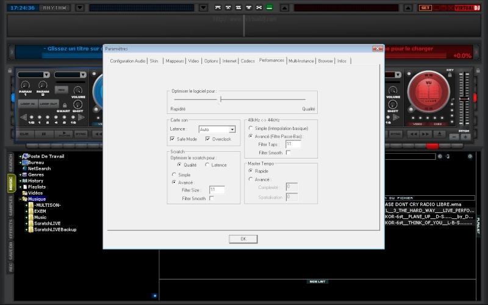Click the Filter Size input field
488x305 pixels.
tap(217, 190)
